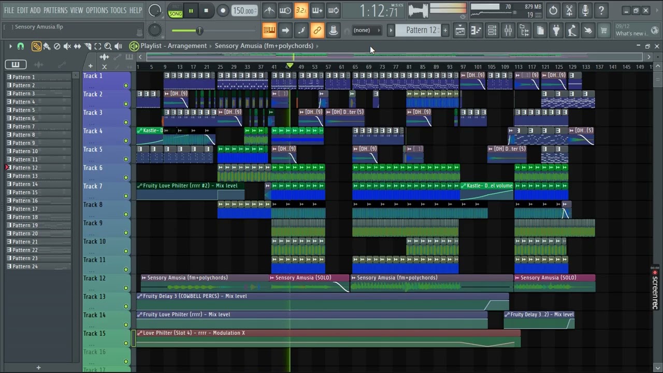Image resolution: width=663 pixels, height=373 pixels.
Task: Select Pattern 7 in the list
Action: 39,126
